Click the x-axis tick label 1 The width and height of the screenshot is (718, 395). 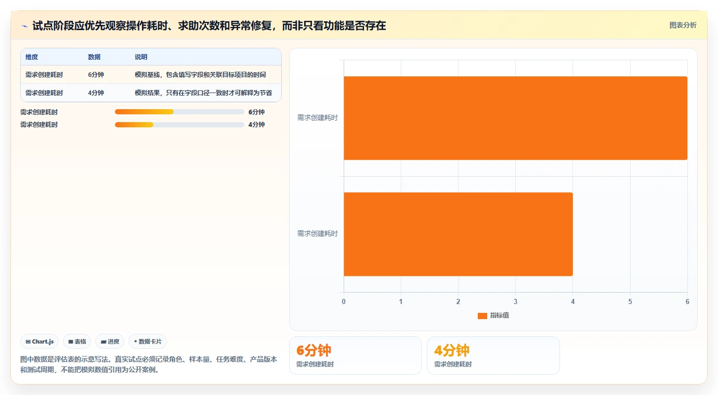401,301
